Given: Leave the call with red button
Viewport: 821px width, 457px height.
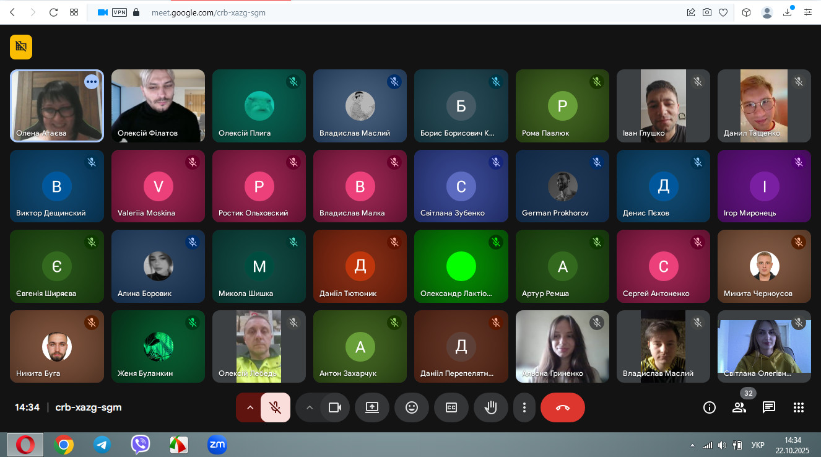Looking at the screenshot, I should (x=562, y=407).
